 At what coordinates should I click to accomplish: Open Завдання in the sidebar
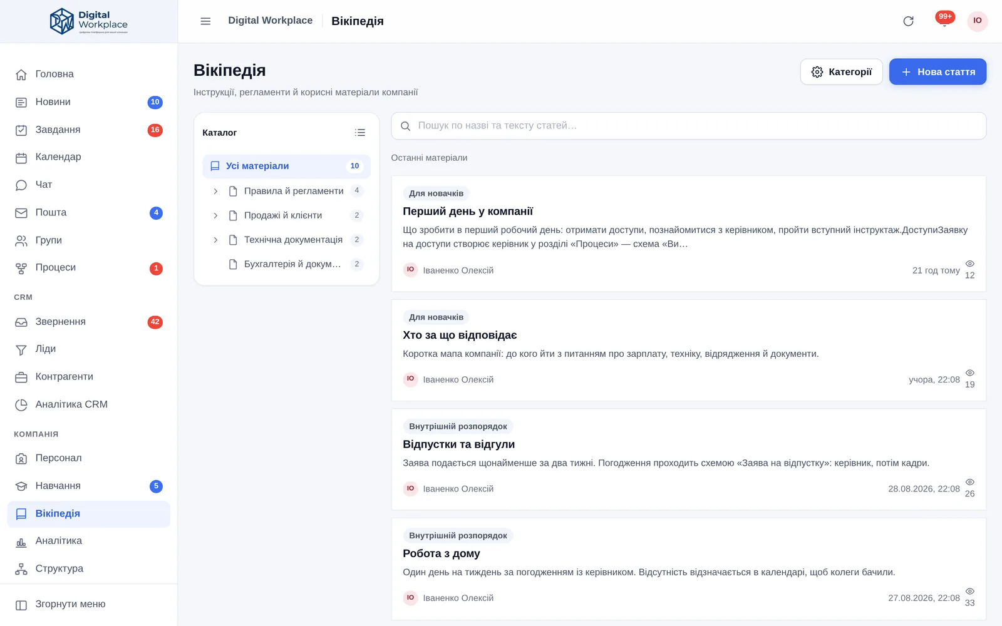click(88, 130)
